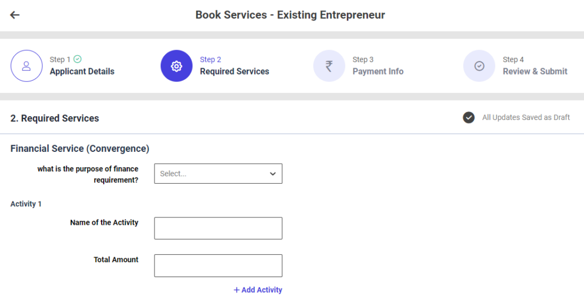
Task: Click into the Total Amount input box
Action: tap(218, 266)
